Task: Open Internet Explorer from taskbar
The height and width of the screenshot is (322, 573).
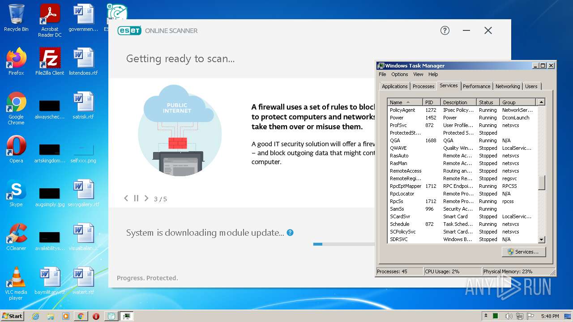Action: (x=35, y=316)
